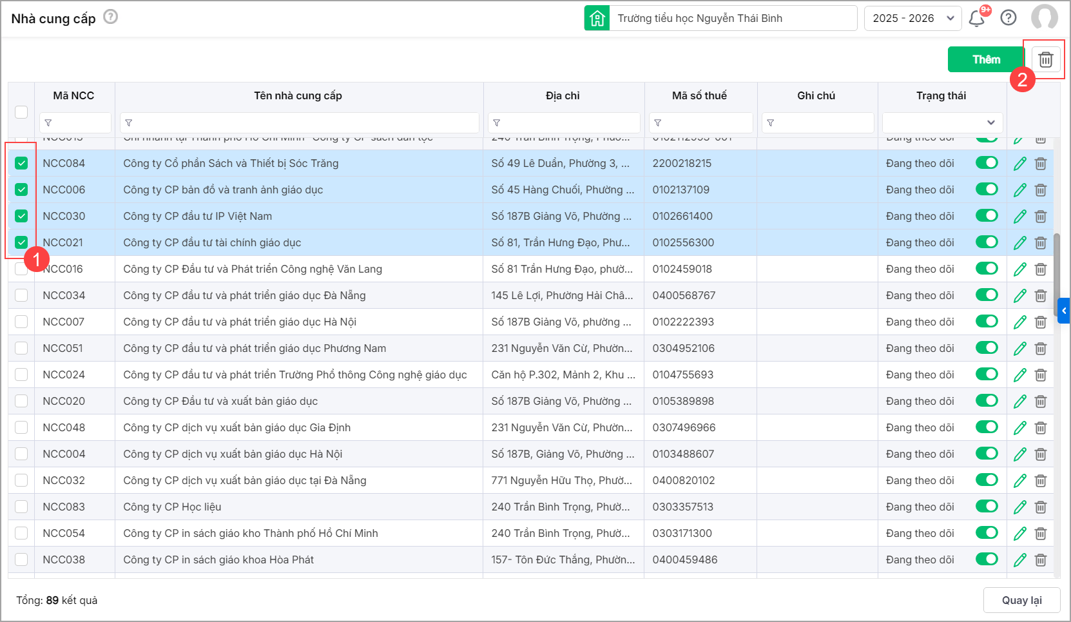Screen dimensions: 1071x622
Task: Open the notifications bell
Action: 976,18
